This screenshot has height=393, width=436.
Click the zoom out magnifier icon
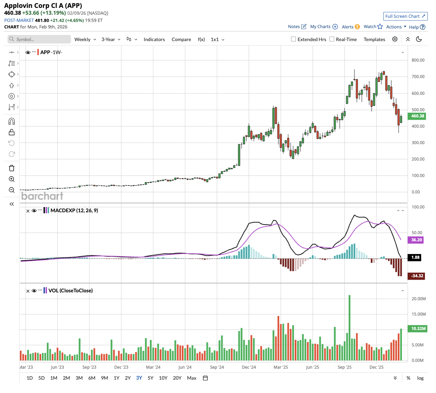point(12,190)
